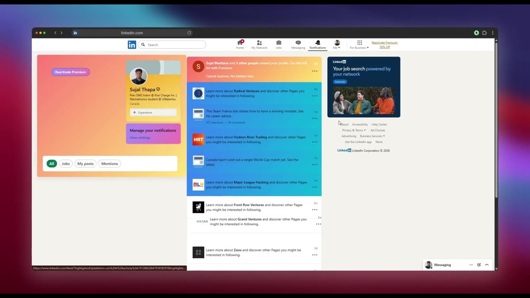Compose a new message in Messaging bar
This screenshot has width=530, height=298.
[479, 265]
